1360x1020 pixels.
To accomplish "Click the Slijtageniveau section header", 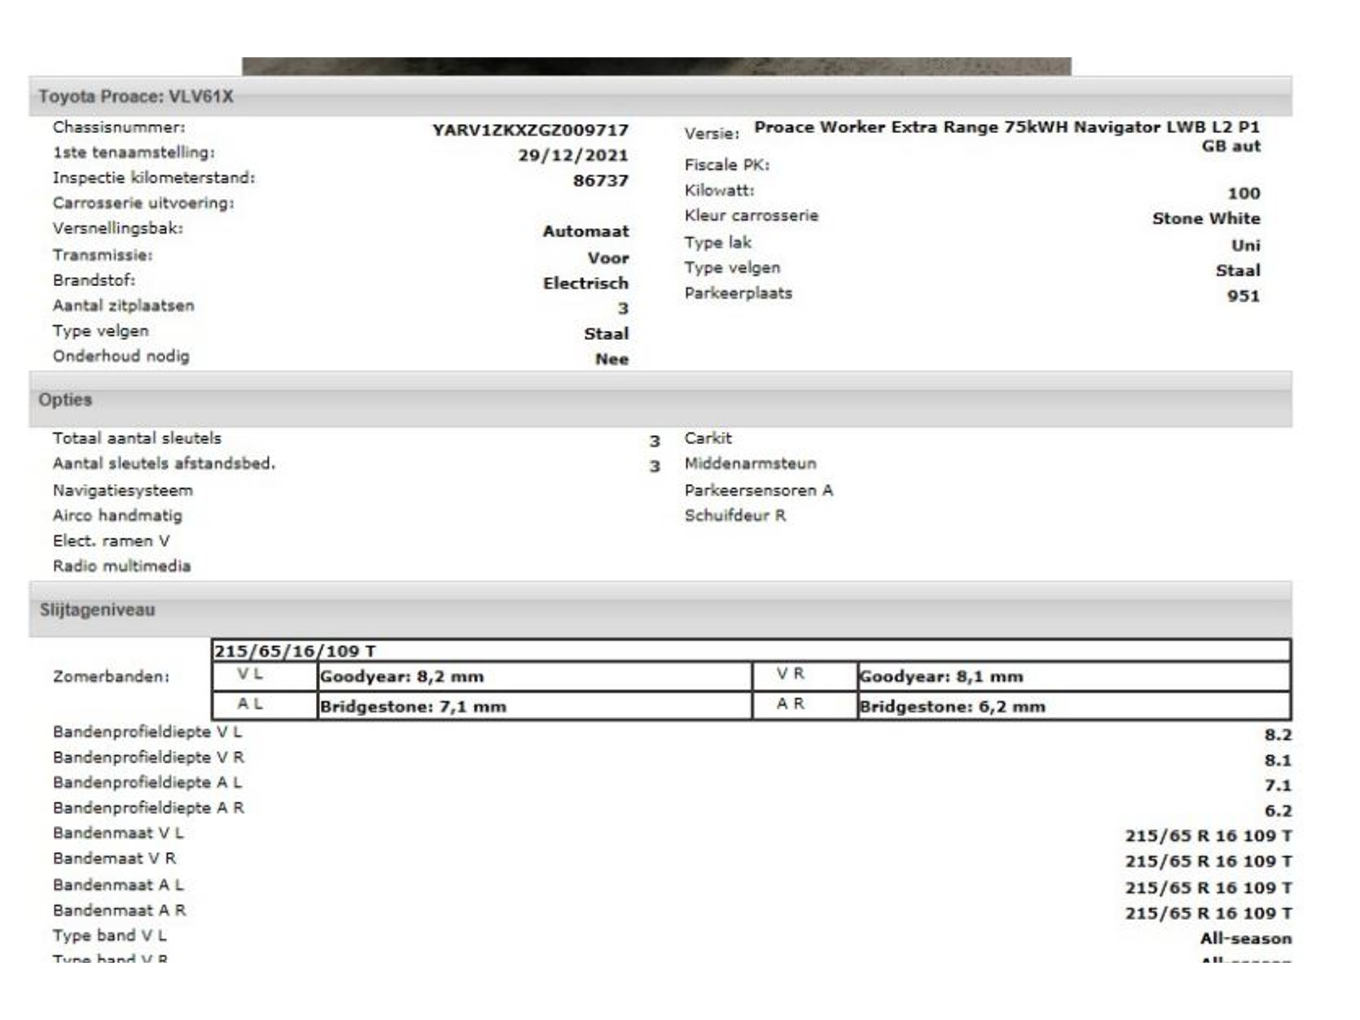I will pos(660,610).
